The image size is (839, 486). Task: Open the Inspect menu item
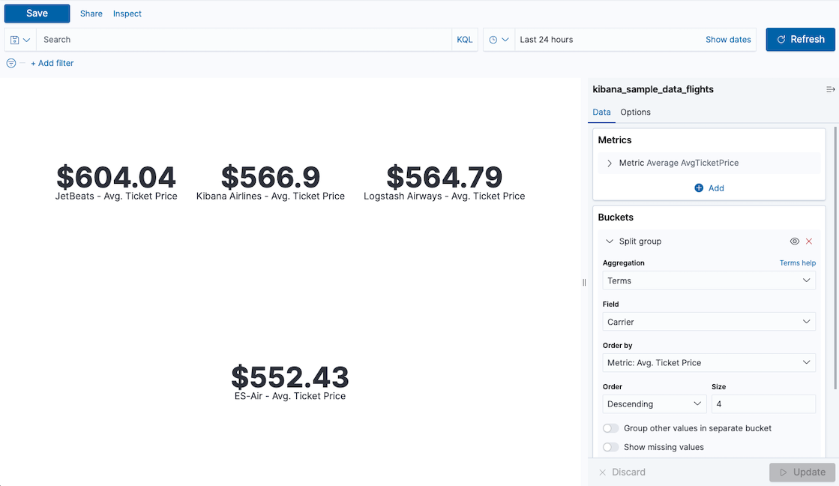point(127,13)
